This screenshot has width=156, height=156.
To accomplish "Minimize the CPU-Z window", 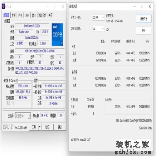I will point(48,7).
